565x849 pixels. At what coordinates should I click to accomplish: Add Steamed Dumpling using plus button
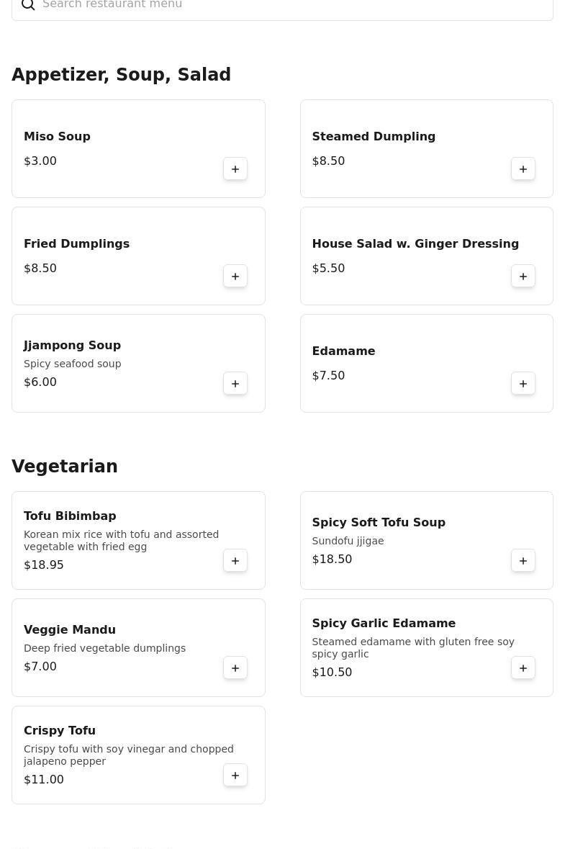pos(523,169)
